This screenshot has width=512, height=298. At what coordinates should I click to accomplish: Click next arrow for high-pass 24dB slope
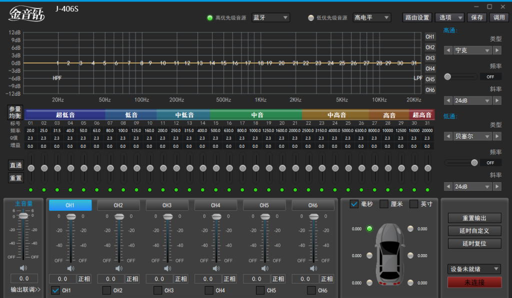(x=497, y=100)
